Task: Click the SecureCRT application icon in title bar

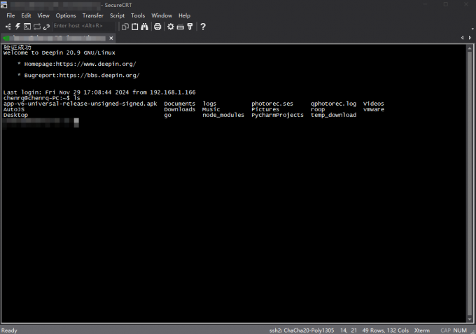Action: pyautogui.click(x=3, y=4)
